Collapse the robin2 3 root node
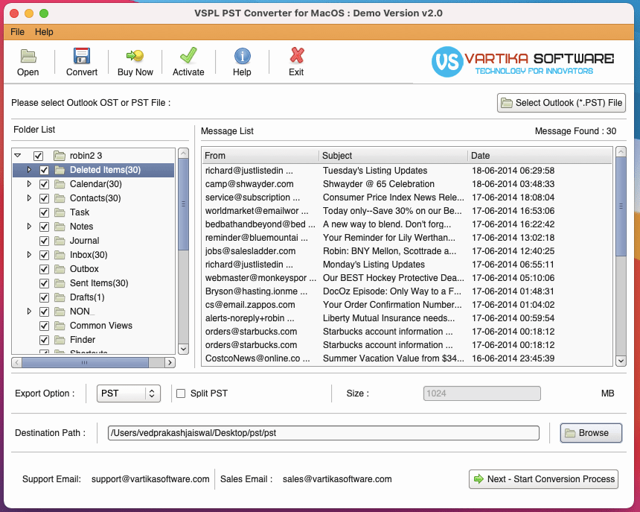The height and width of the screenshot is (512, 640). (18, 155)
